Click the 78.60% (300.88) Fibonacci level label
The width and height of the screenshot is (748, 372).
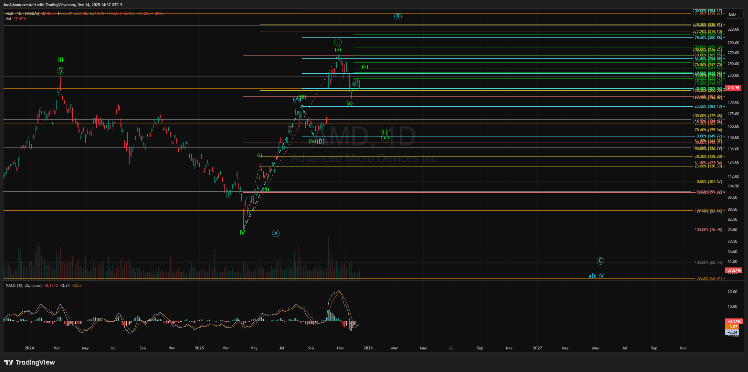(708, 38)
